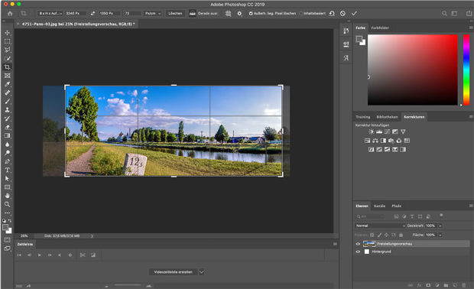
Task: Open the crop ratio preset dropdown
Action: [x=50, y=13]
